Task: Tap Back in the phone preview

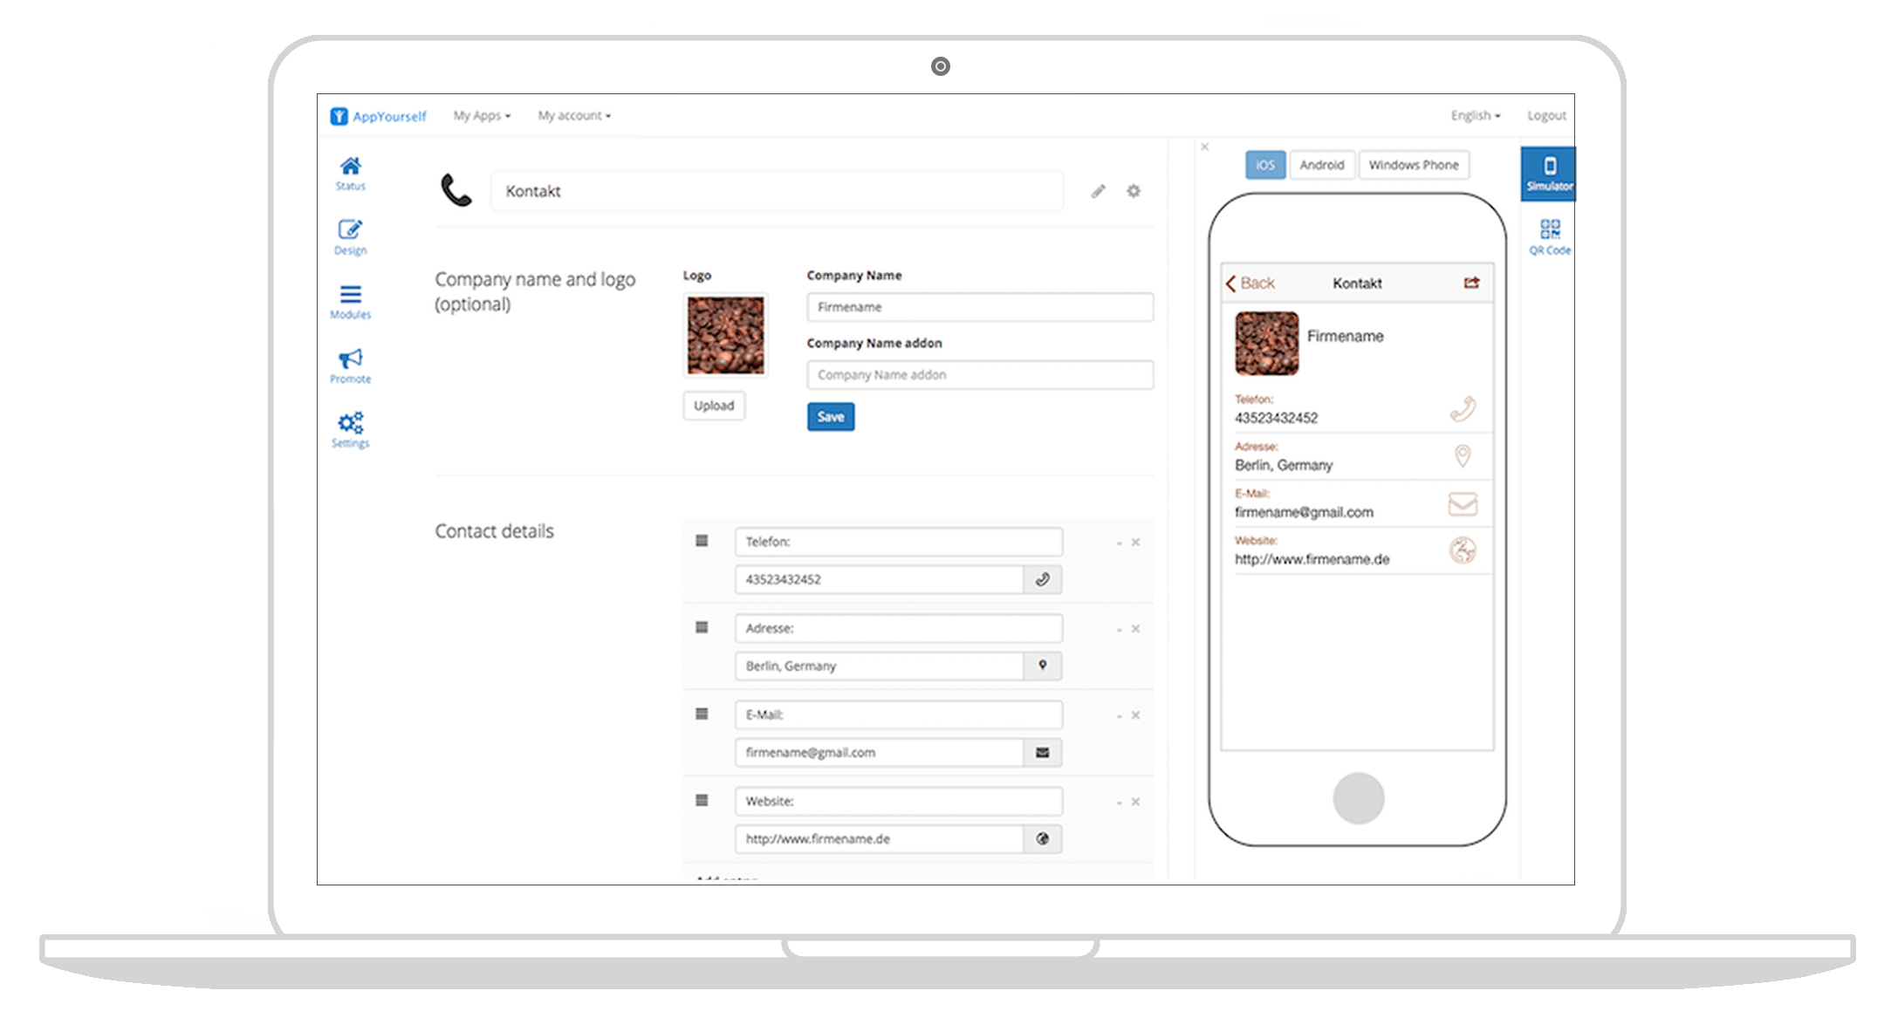Action: 1250,283
